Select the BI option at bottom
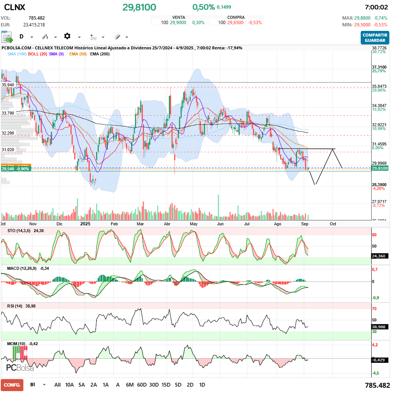 tap(32, 384)
